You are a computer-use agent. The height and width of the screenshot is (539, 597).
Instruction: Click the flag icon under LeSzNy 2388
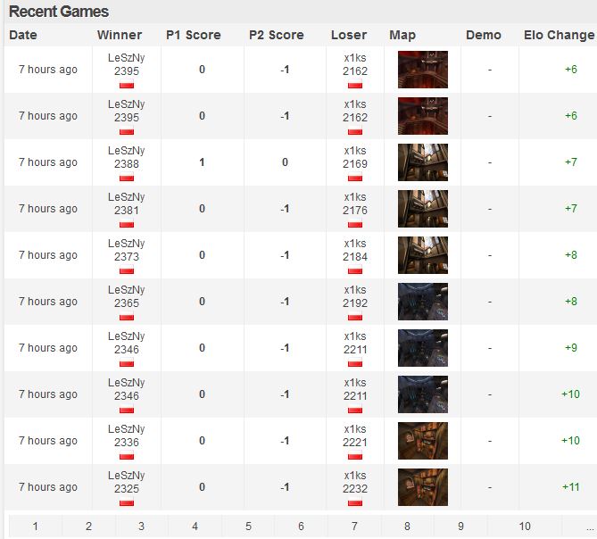tap(126, 178)
